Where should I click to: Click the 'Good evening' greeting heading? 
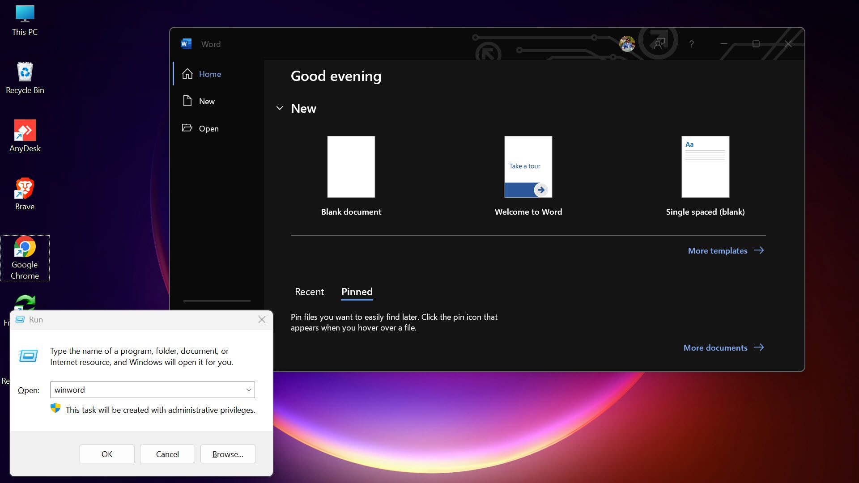336,76
